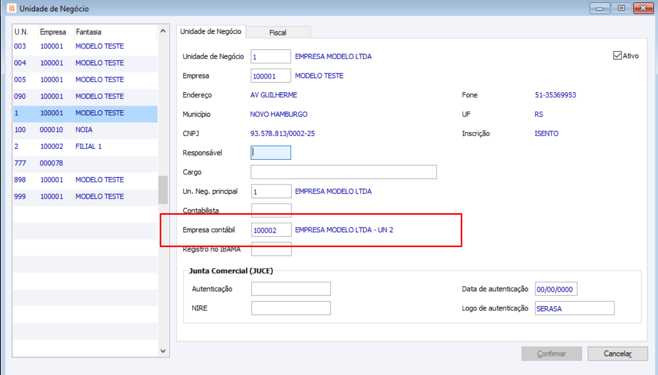This screenshot has width=658, height=375.
Task: Select row 777 with empresa 000078
Action: click(85, 163)
